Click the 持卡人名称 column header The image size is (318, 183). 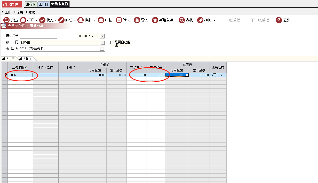pyautogui.click(x=45, y=67)
